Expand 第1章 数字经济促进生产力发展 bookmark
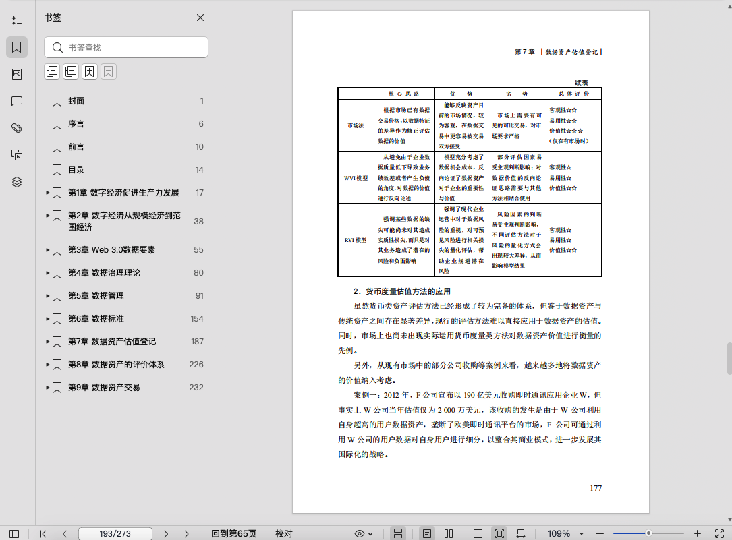732x540 pixels. coord(48,193)
